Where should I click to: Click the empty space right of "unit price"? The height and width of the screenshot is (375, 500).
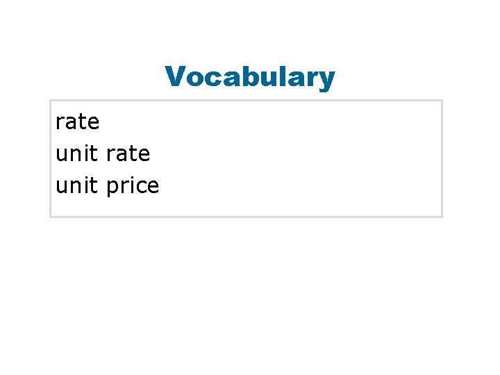(300, 186)
